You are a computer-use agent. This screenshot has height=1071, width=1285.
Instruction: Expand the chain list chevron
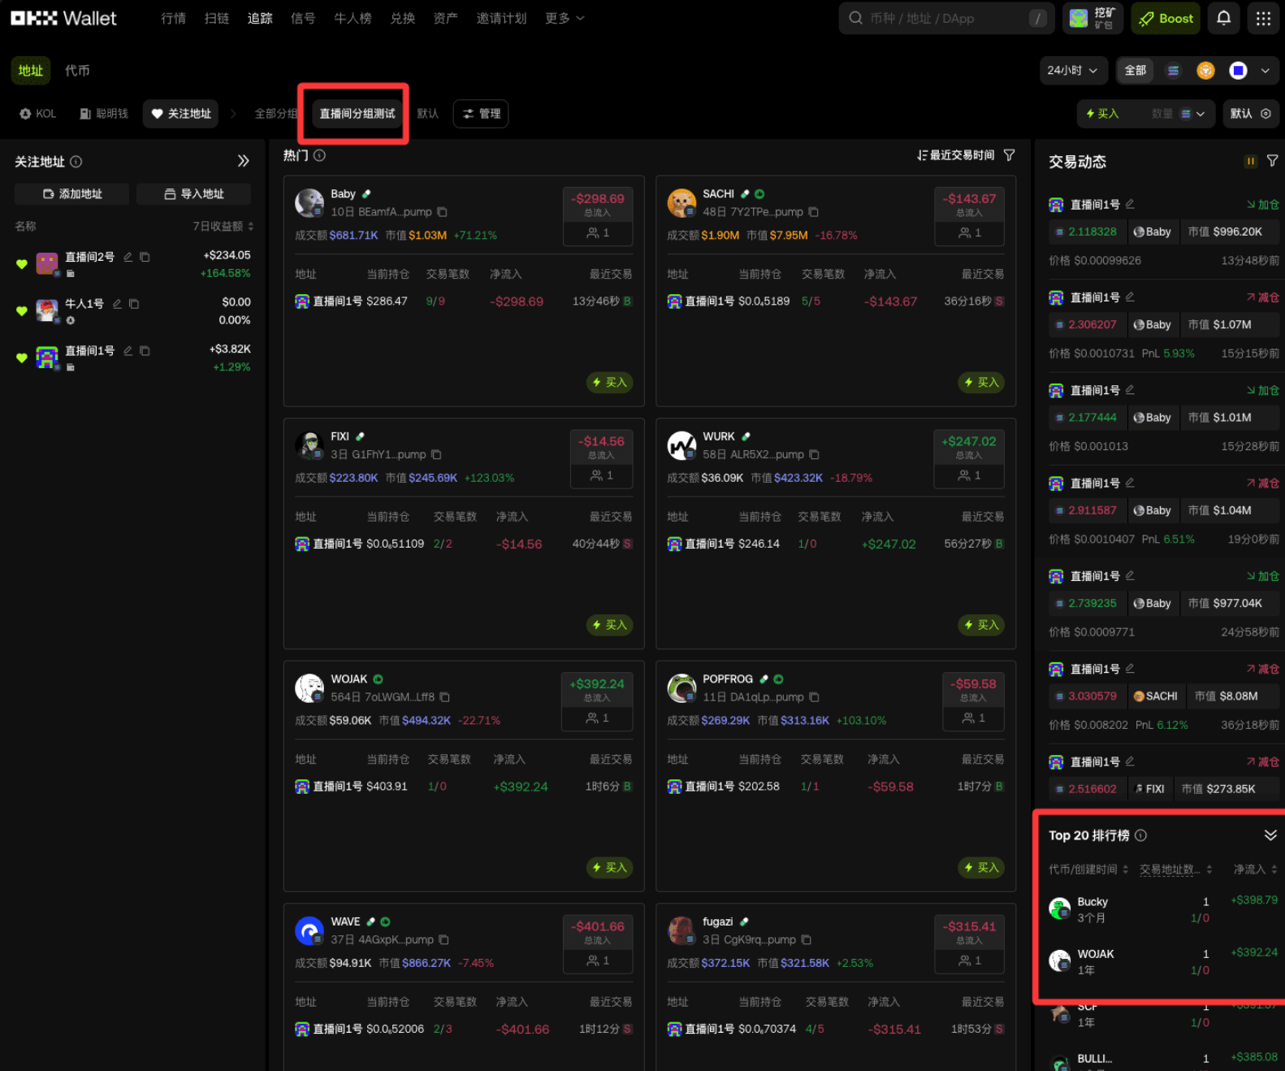click(1265, 71)
